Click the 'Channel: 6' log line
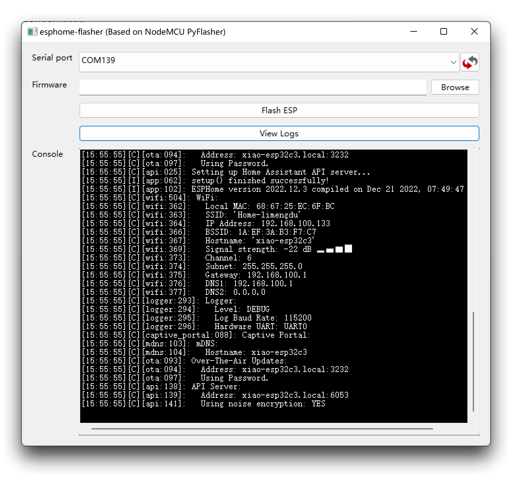This screenshot has height=478, width=512. click(x=167, y=258)
